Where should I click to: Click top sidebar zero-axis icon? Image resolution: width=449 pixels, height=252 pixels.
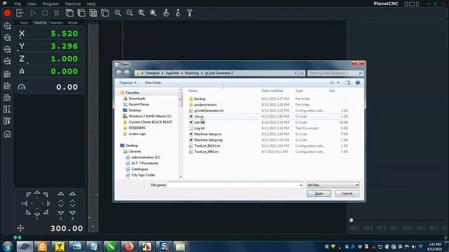7,26
